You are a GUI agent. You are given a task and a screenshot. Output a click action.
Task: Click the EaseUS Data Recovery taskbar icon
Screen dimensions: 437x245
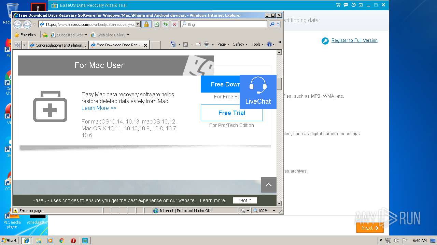(85, 241)
